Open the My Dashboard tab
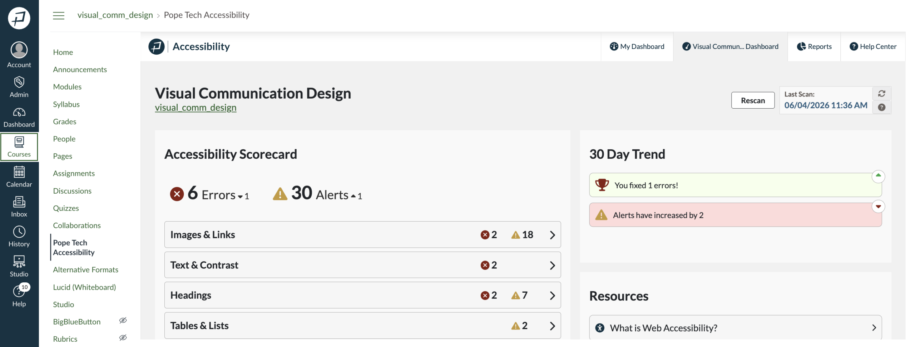The width and height of the screenshot is (915, 347). point(637,46)
